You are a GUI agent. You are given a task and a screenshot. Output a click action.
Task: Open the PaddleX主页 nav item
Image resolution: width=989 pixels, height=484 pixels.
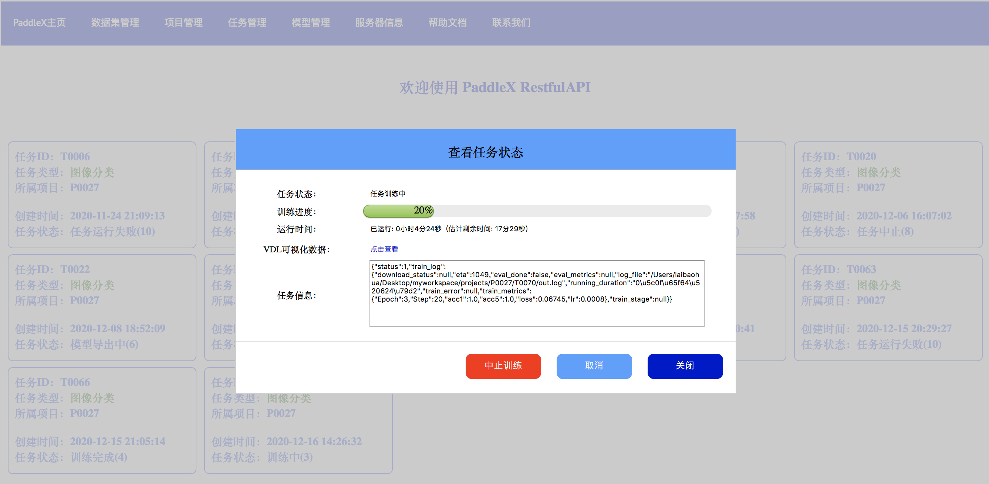click(x=39, y=23)
